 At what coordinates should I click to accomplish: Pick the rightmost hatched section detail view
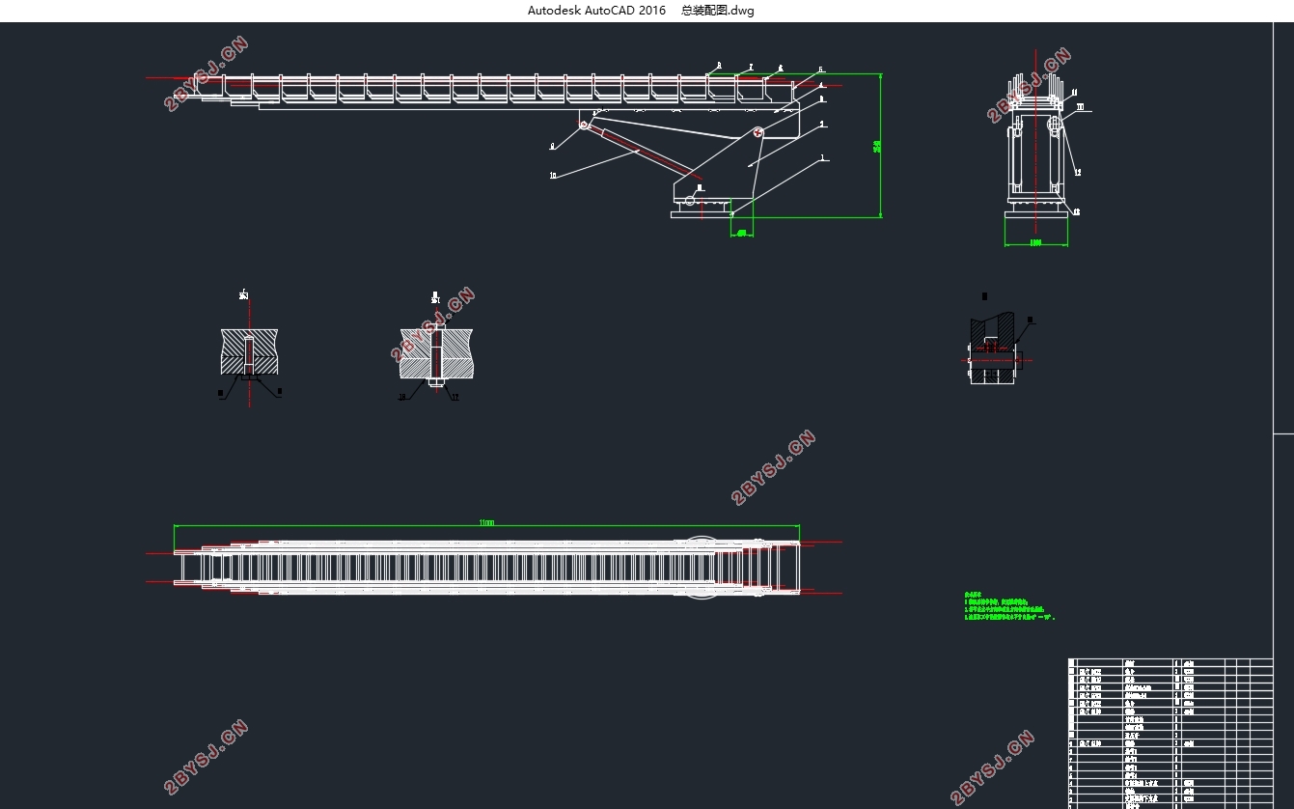point(994,348)
